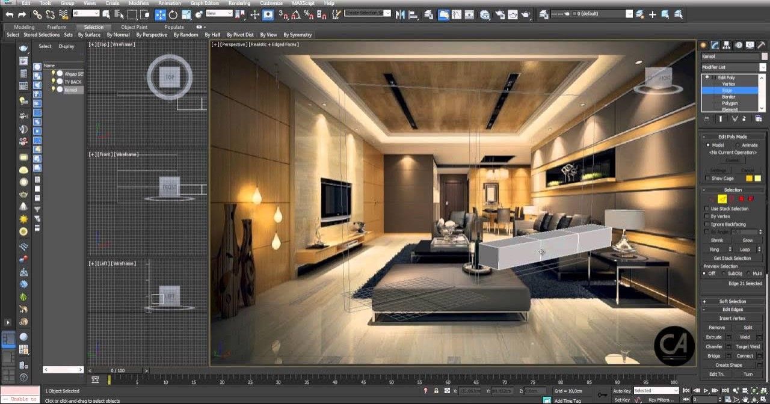Image resolution: width=770 pixels, height=404 pixels.
Task: Collapse the Edit Edges rollout
Action: click(732, 310)
